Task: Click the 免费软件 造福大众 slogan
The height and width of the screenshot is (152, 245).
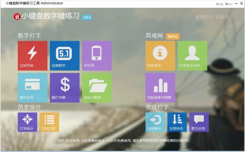Action: [x=214, y=17]
